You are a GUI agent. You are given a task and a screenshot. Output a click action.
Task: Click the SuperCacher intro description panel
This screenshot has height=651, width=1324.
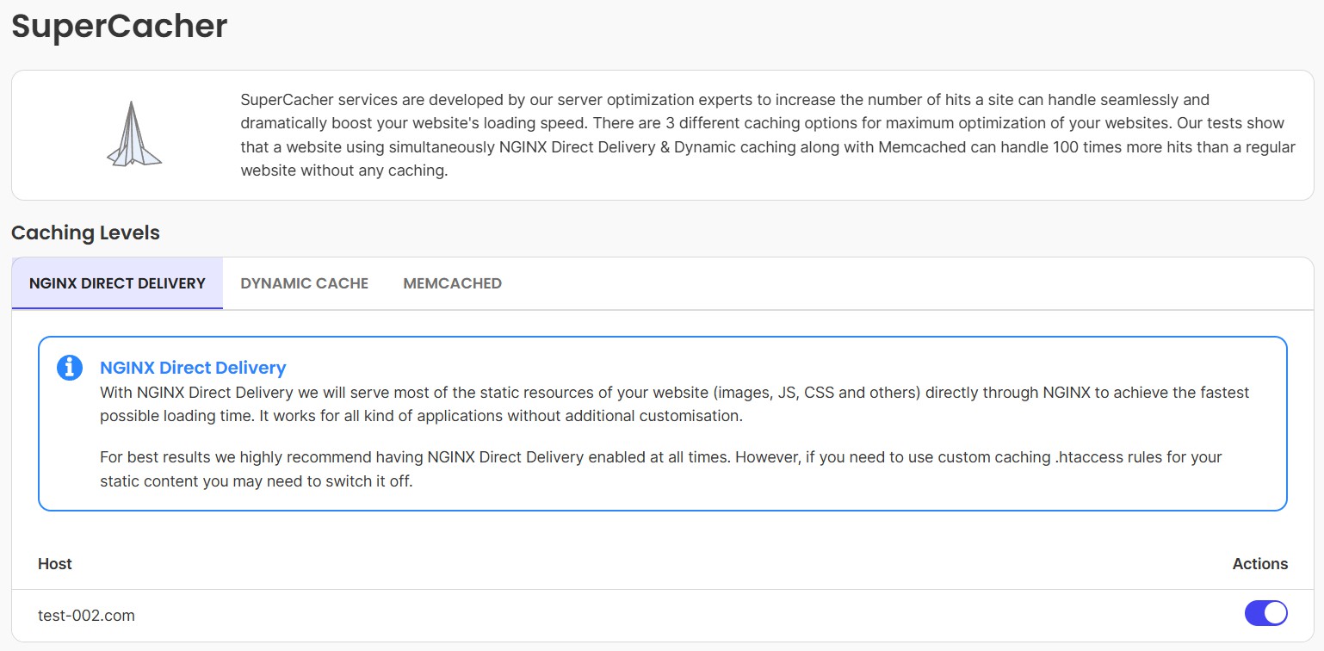pyautogui.click(x=663, y=134)
